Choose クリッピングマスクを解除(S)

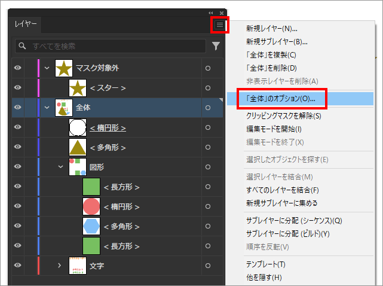[284, 116]
